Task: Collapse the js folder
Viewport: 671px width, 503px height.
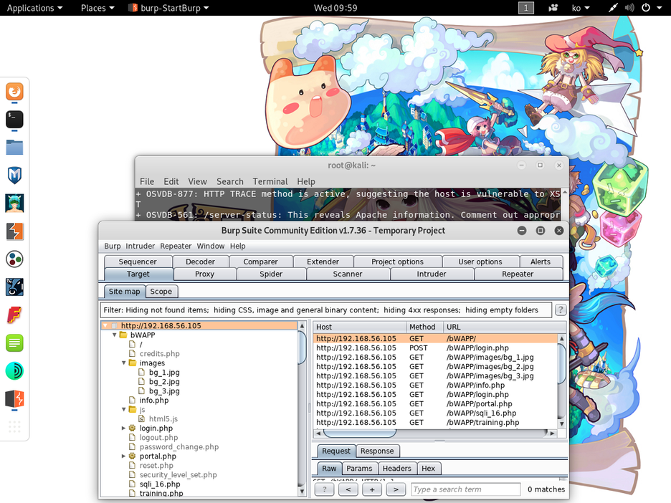Action: point(124,409)
